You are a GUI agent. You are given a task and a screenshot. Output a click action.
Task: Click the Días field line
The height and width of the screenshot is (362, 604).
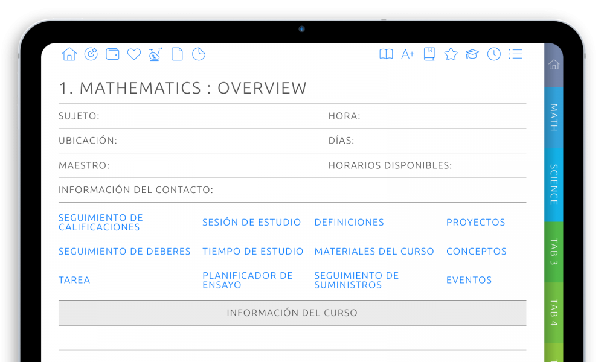point(427,141)
